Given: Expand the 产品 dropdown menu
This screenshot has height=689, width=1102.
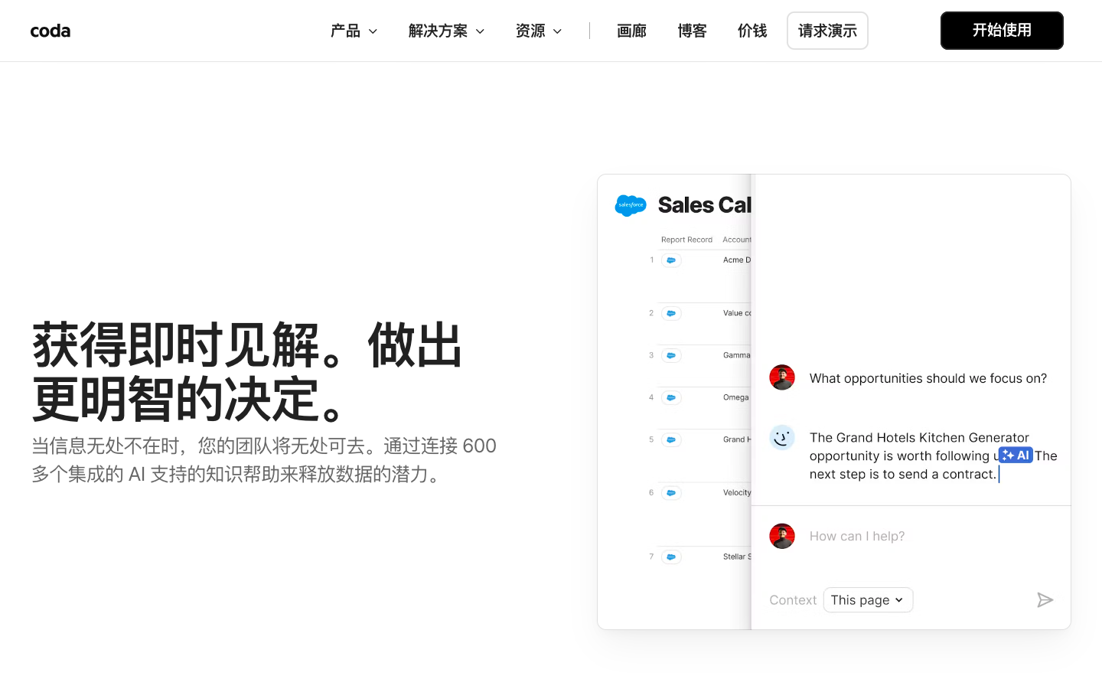Looking at the screenshot, I should 354,31.
